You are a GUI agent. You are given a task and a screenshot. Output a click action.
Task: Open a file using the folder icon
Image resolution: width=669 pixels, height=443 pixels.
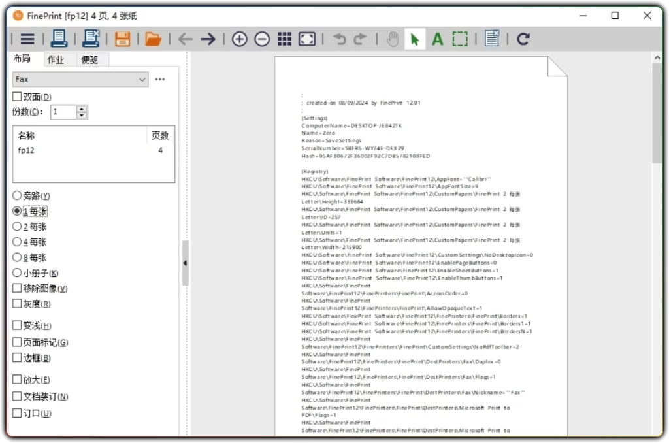tap(152, 39)
